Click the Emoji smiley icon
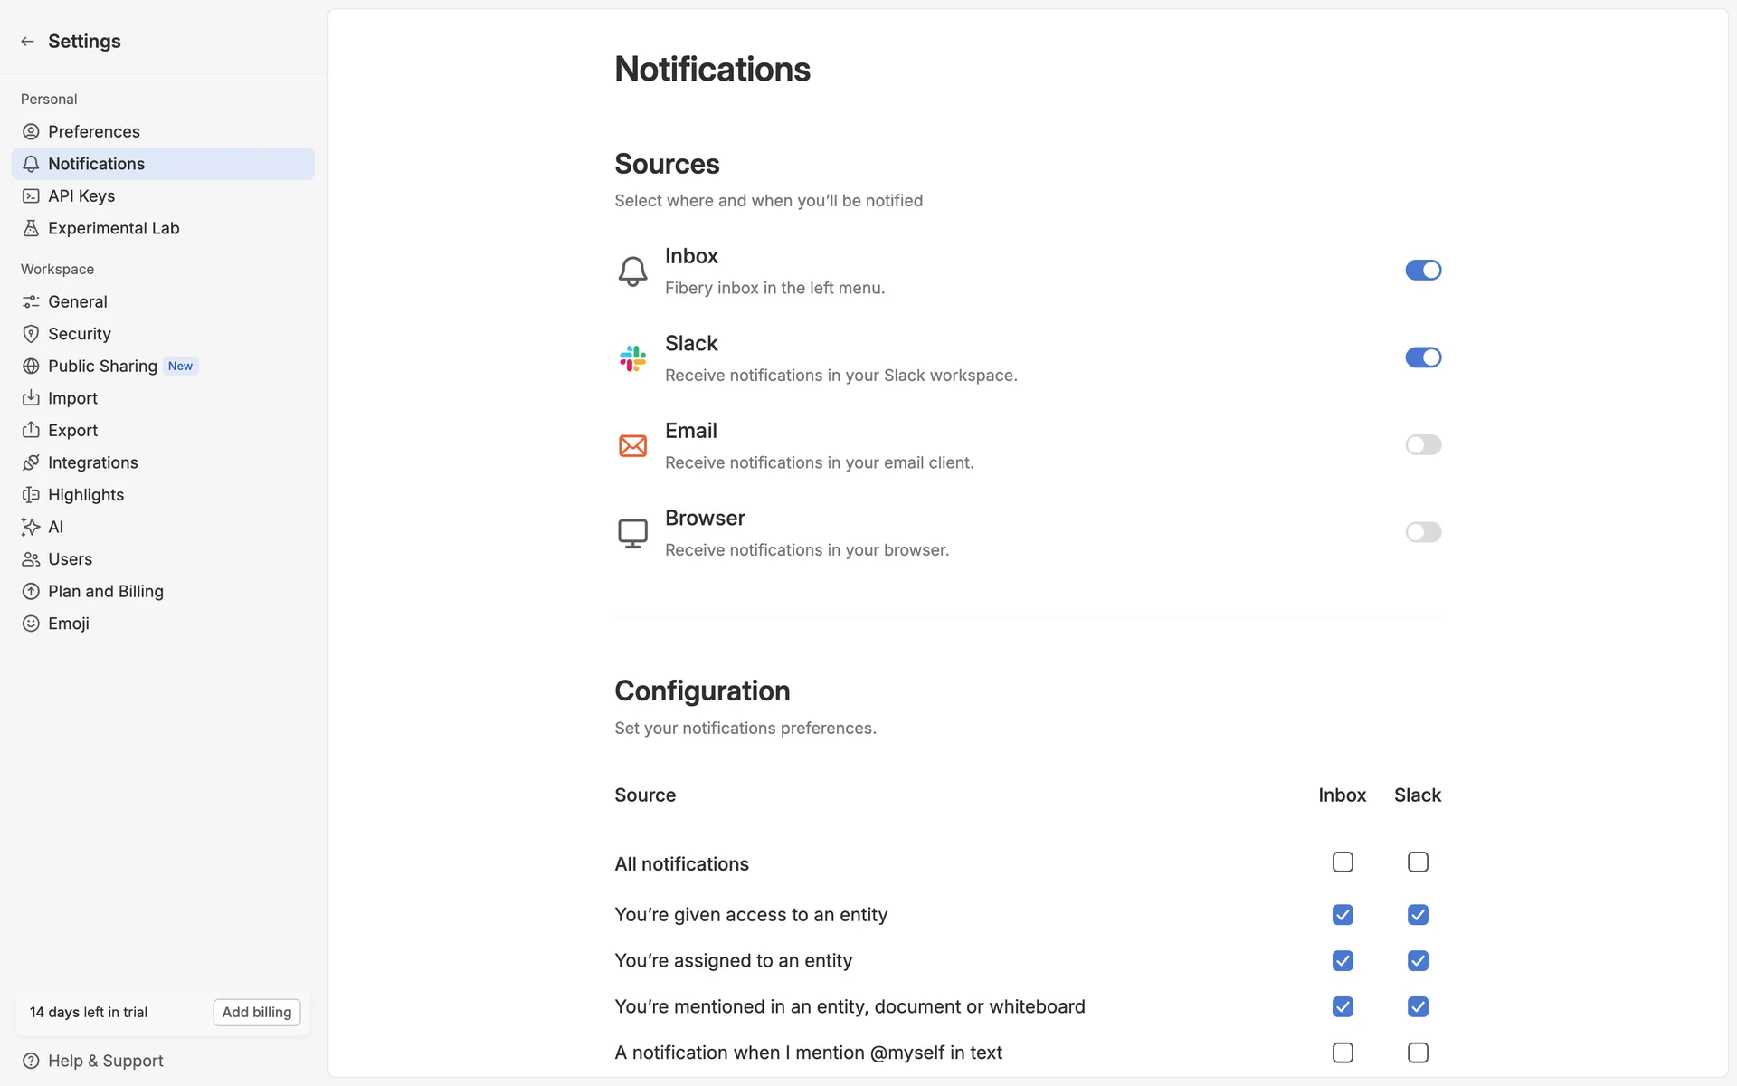The height and width of the screenshot is (1086, 1737). point(31,624)
